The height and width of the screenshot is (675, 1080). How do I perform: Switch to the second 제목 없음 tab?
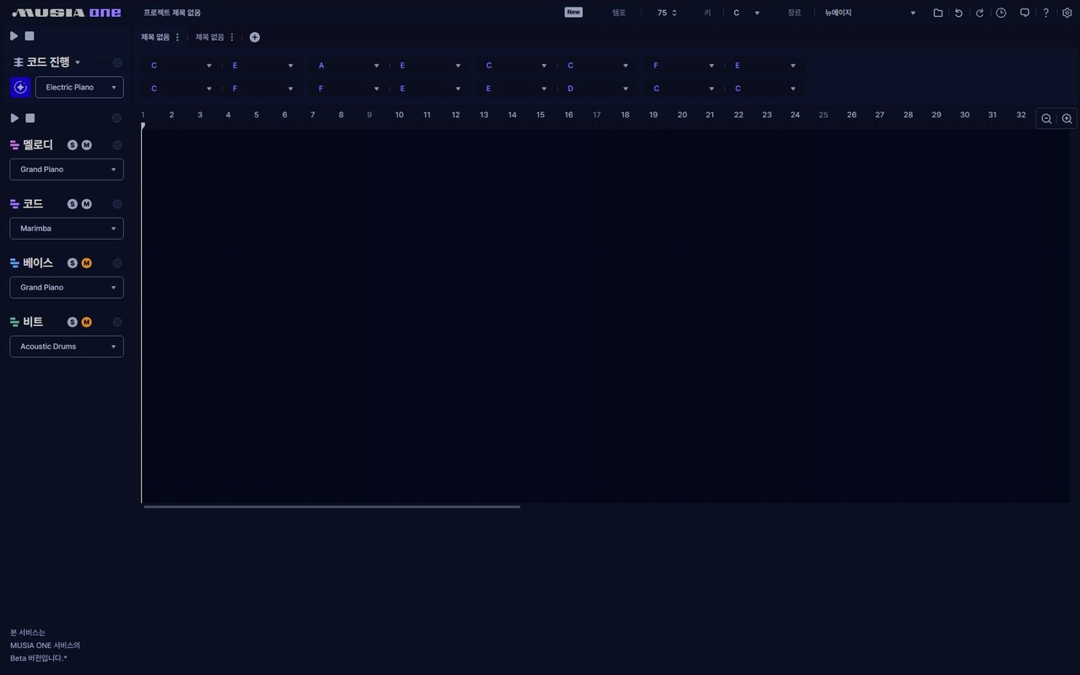pos(209,37)
